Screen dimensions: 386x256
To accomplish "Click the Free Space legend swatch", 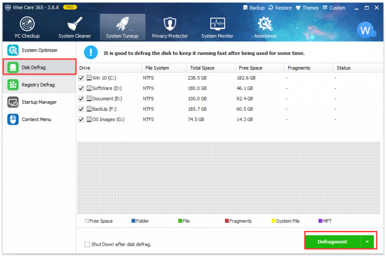I will pos(87,221).
